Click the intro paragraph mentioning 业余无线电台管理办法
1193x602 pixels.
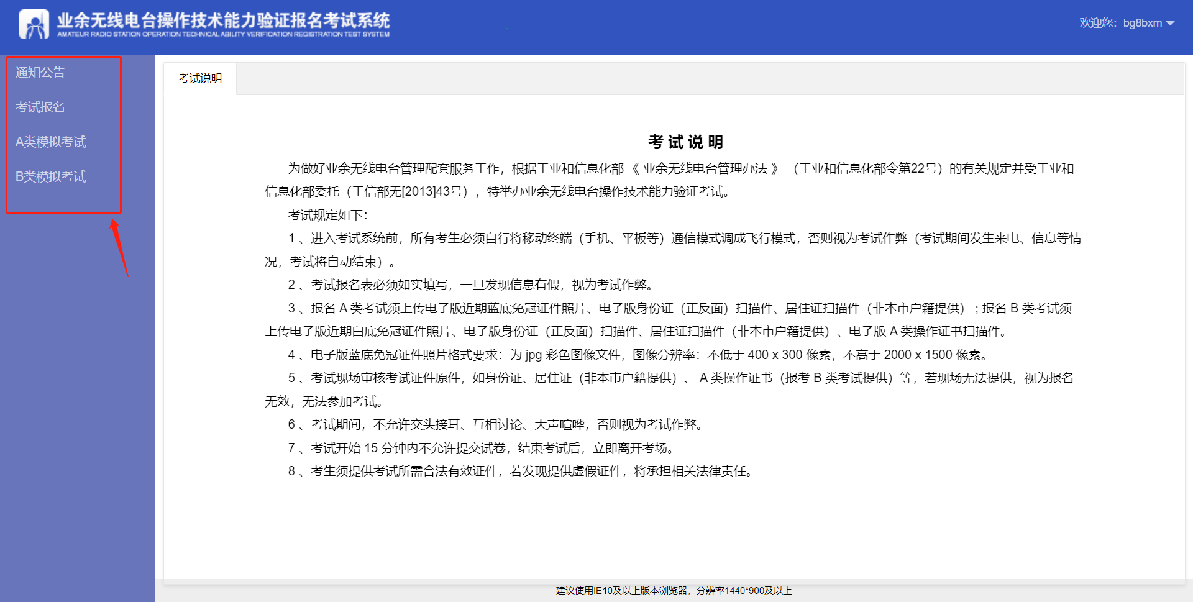(x=669, y=180)
